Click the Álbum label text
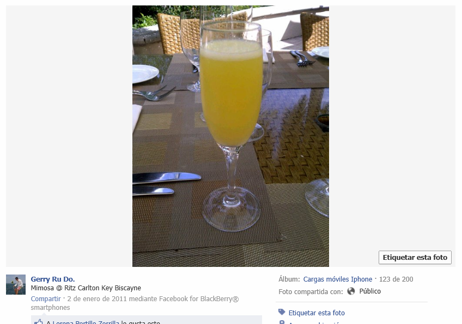 click(289, 279)
